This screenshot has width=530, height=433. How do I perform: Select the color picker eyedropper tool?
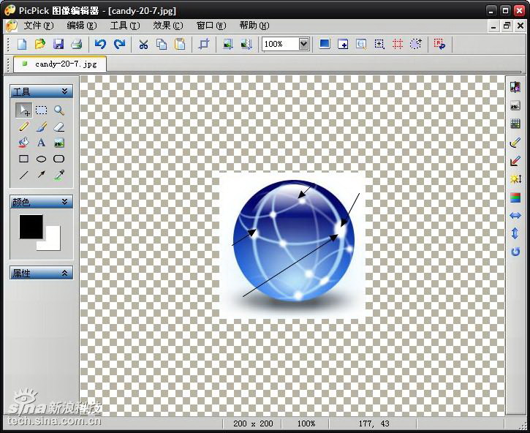coord(59,176)
